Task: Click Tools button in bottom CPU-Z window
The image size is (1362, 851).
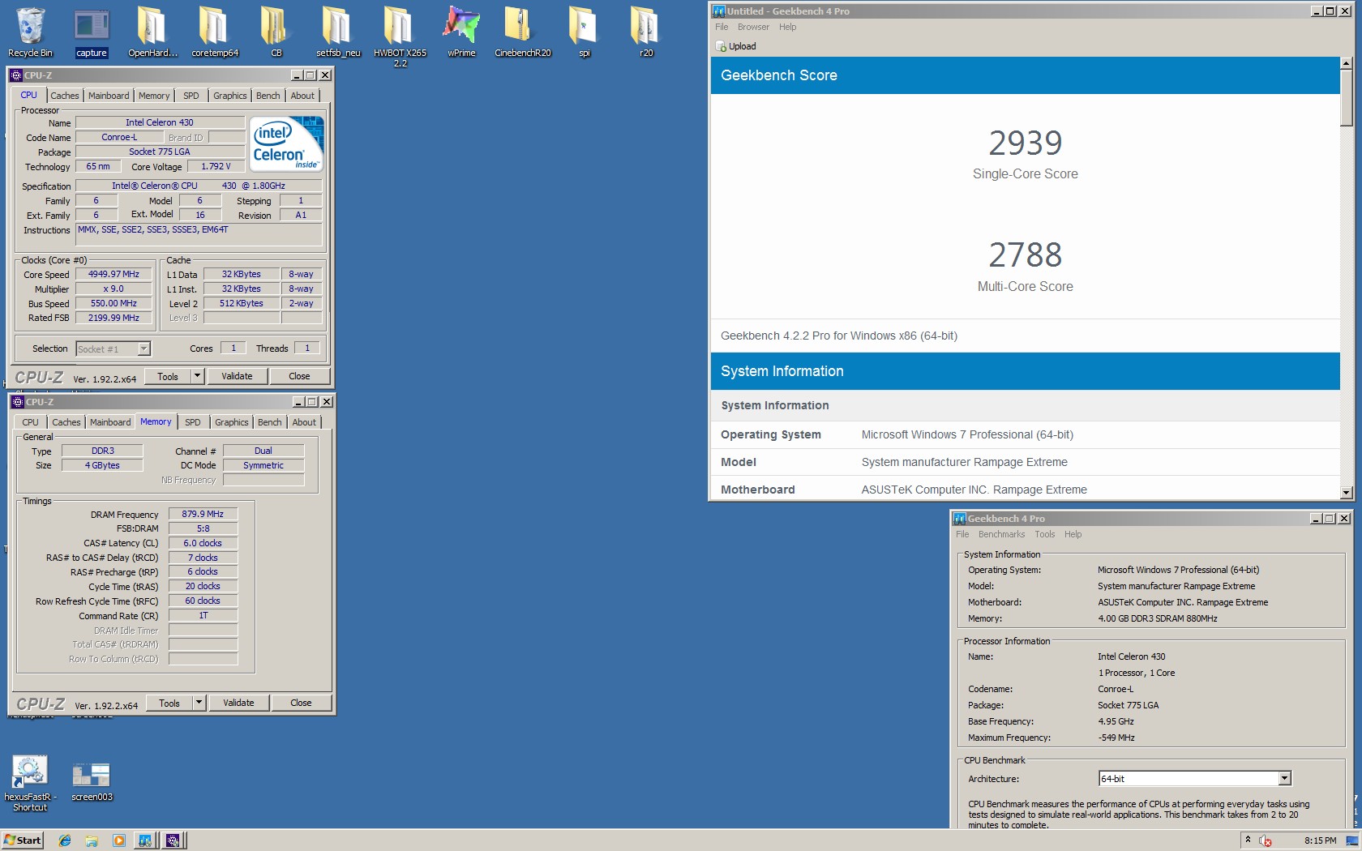Action: click(x=169, y=703)
